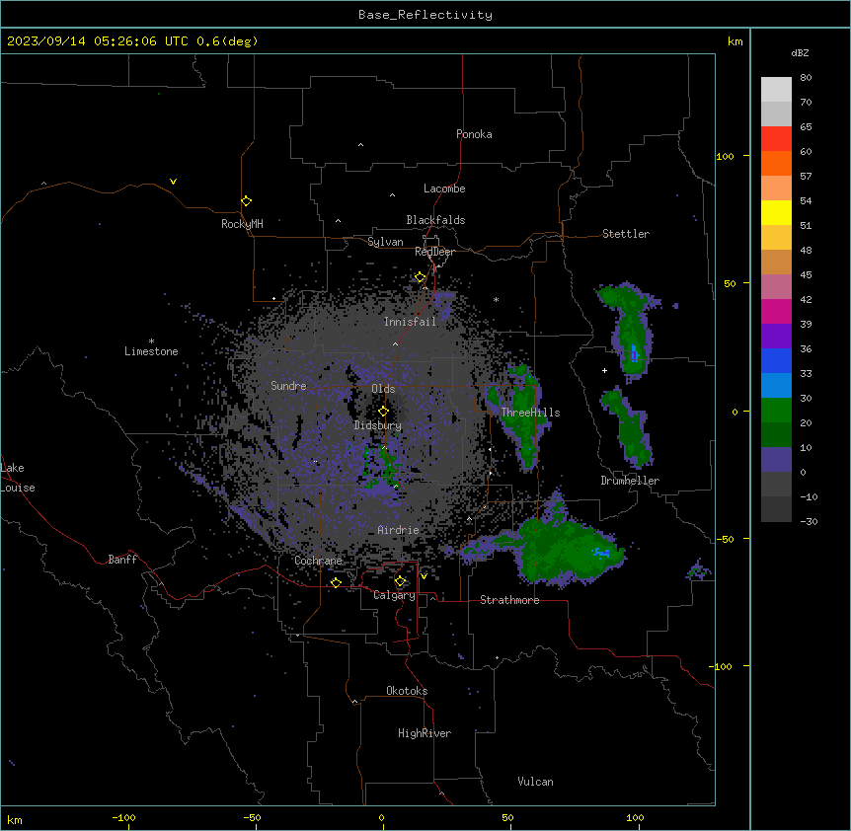Click the red 65 dBZ legend swatch
851x831 pixels.
pyautogui.click(x=776, y=138)
